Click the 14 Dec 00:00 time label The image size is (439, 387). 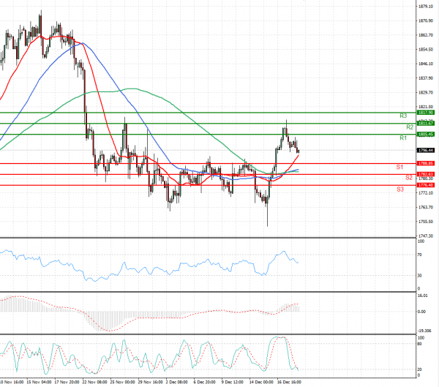tap(261, 382)
